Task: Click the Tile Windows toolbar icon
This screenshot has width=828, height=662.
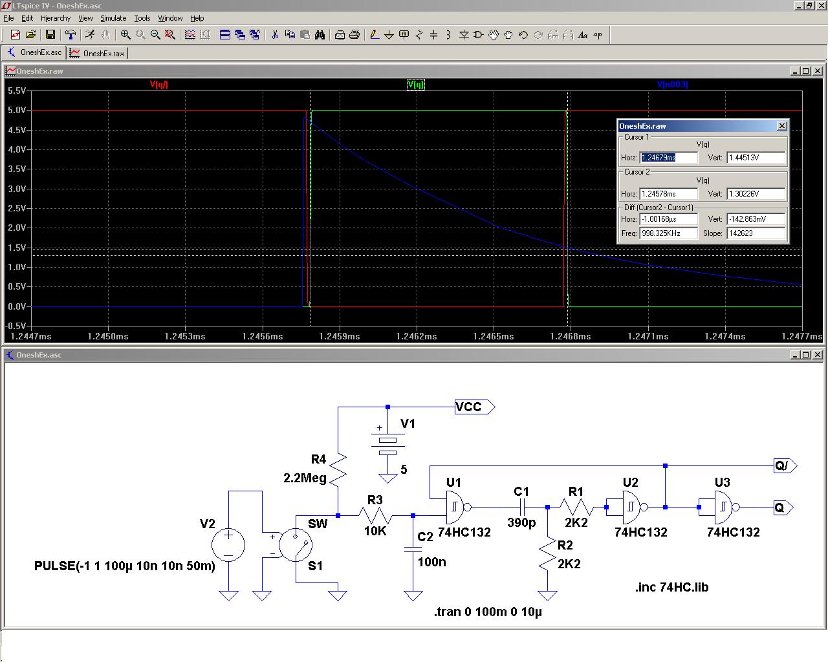Action: pyautogui.click(x=225, y=35)
